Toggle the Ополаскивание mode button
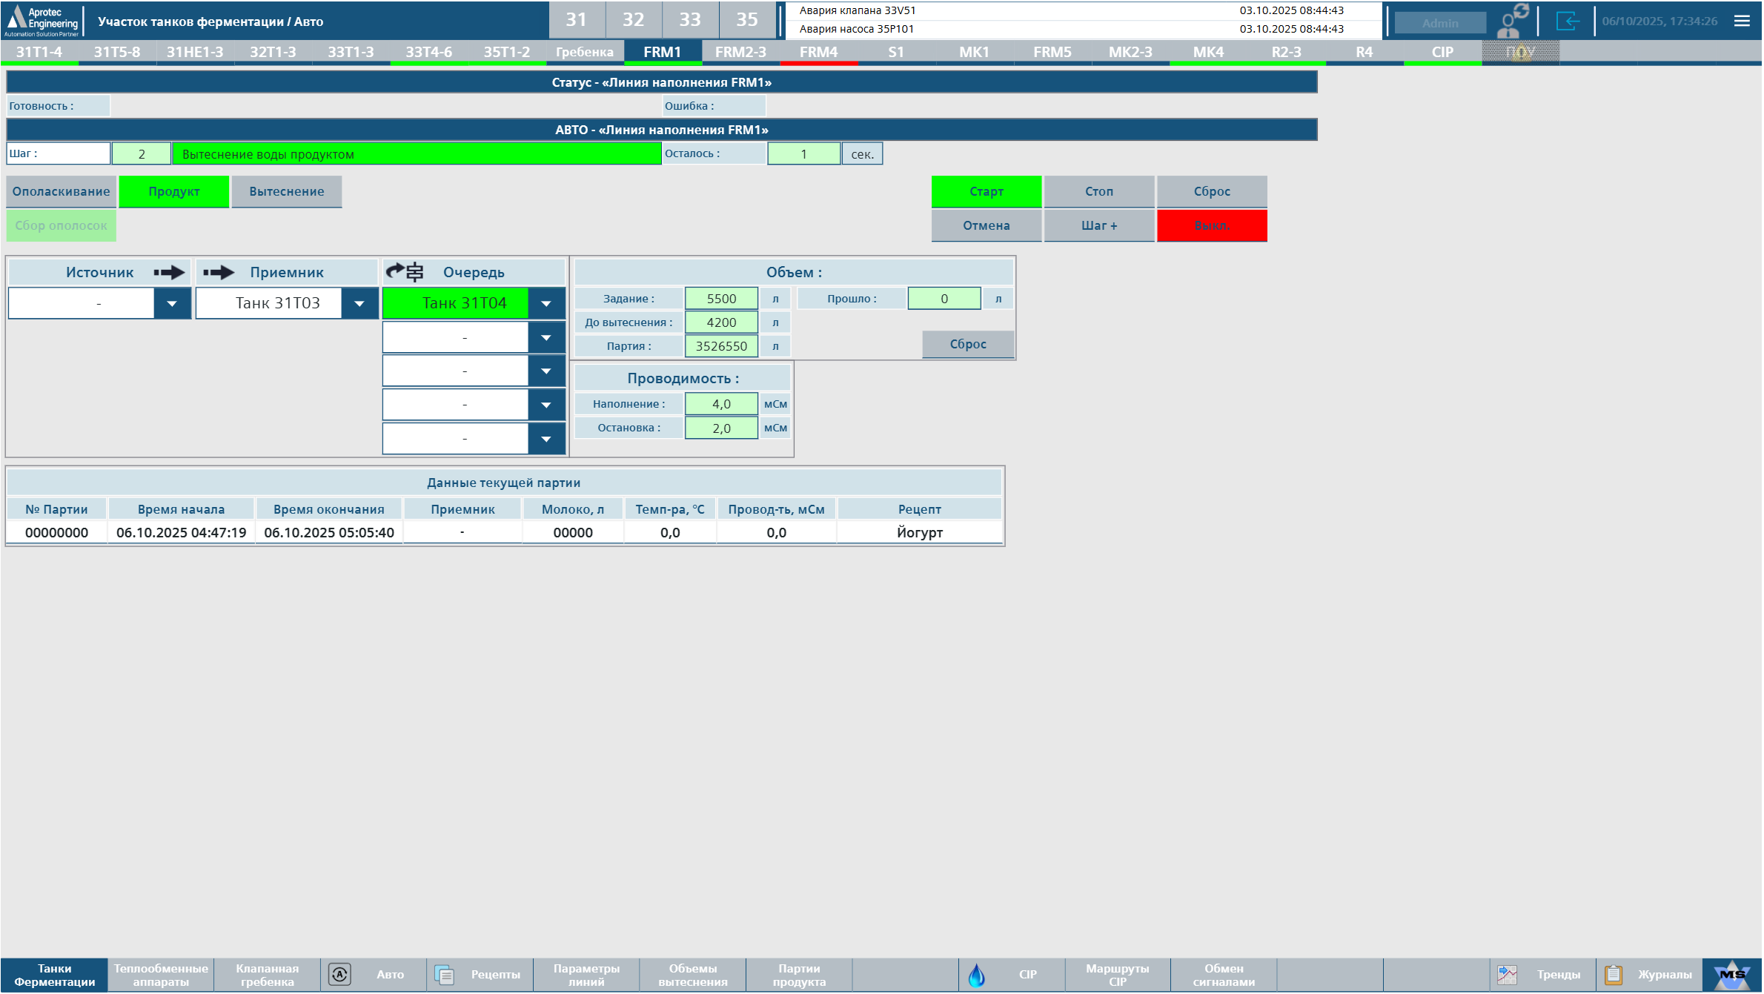Viewport: 1764px width, 994px height. point(61,191)
